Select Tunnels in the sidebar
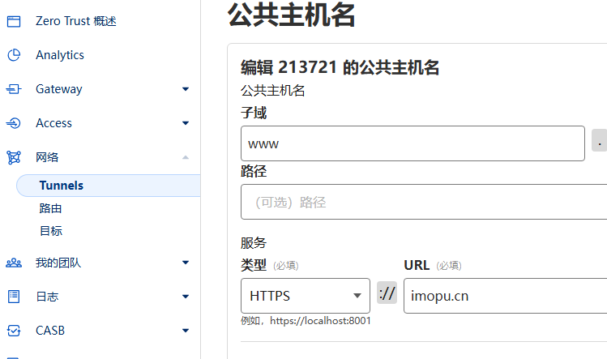This screenshot has width=607, height=359. [x=109, y=186]
